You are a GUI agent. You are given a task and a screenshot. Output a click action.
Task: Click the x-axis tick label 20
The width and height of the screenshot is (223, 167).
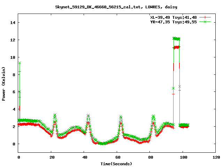[x=52, y=157]
